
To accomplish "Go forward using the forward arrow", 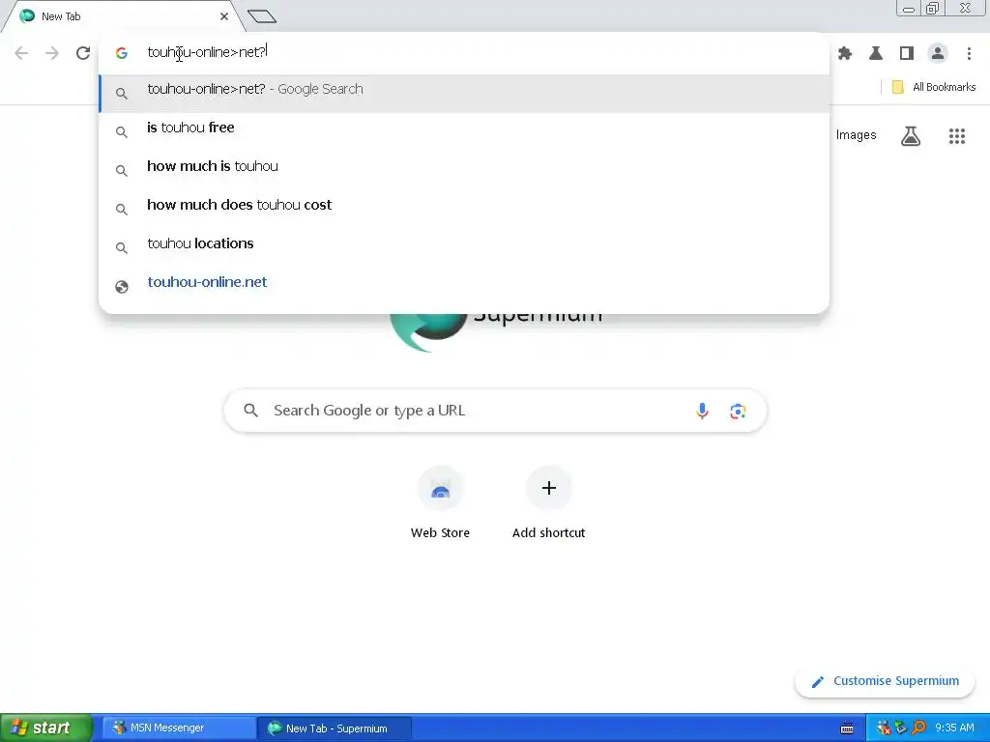I will [x=52, y=53].
